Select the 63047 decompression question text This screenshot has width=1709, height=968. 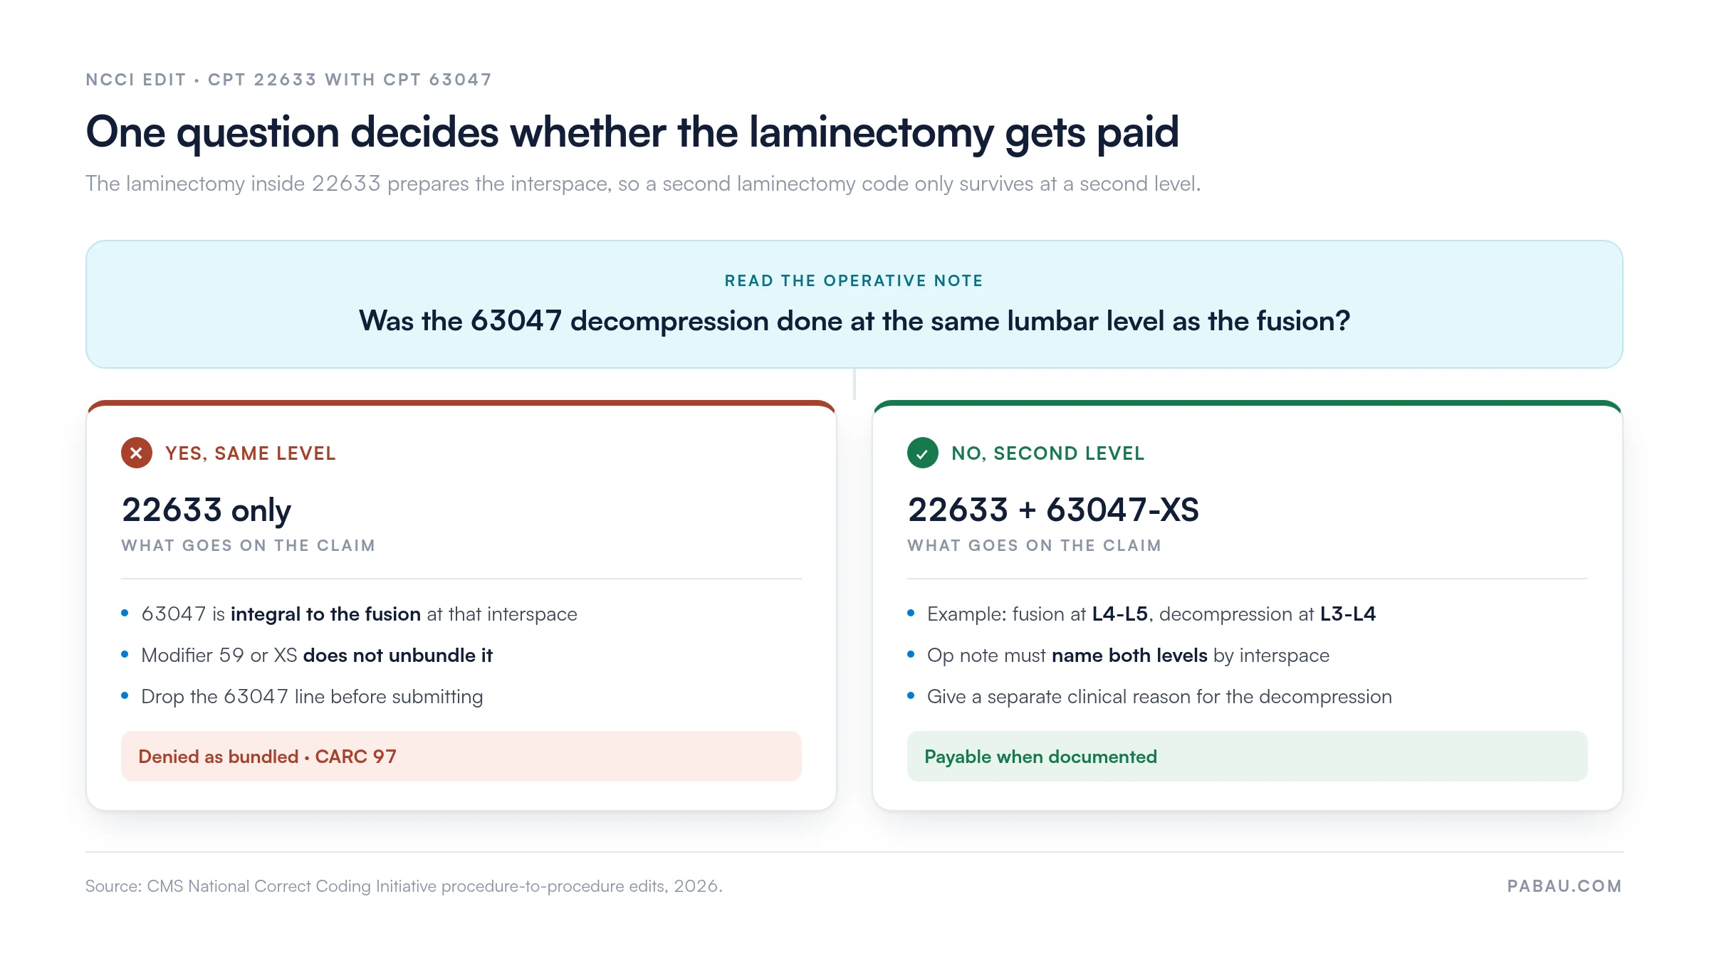point(854,321)
